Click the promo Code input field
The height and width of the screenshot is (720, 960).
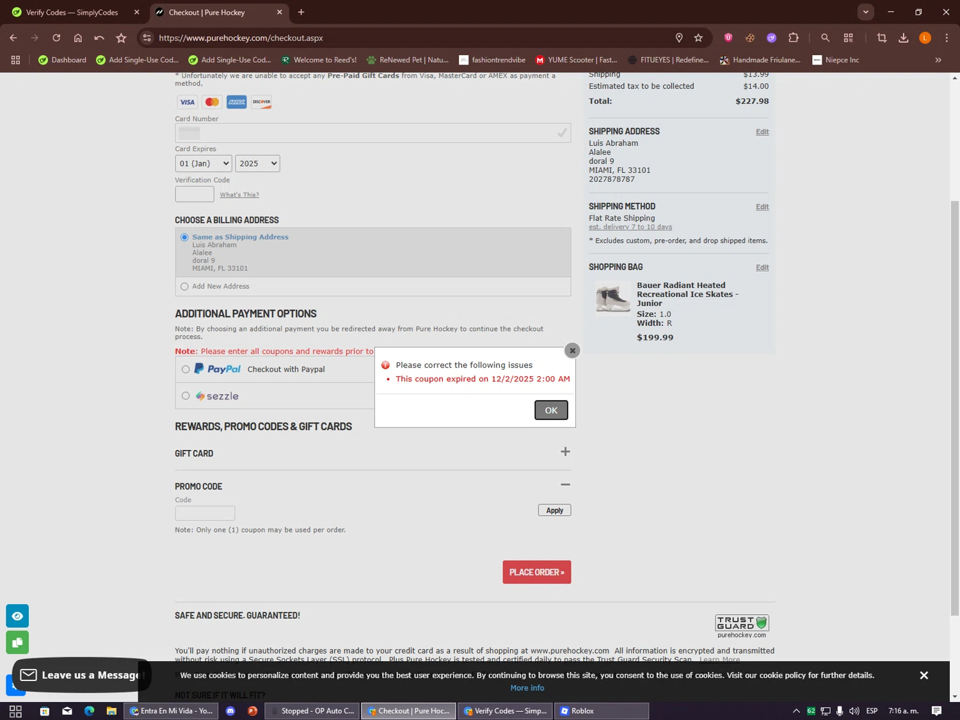tap(205, 513)
